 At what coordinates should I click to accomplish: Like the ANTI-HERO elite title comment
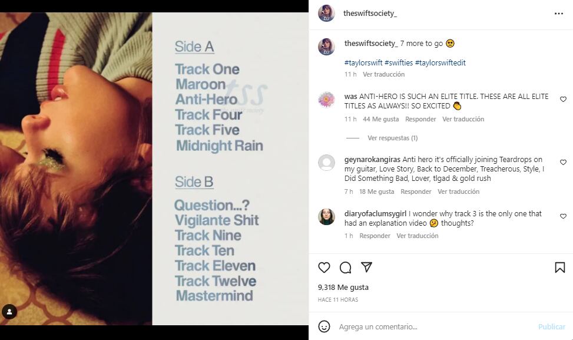tap(563, 99)
